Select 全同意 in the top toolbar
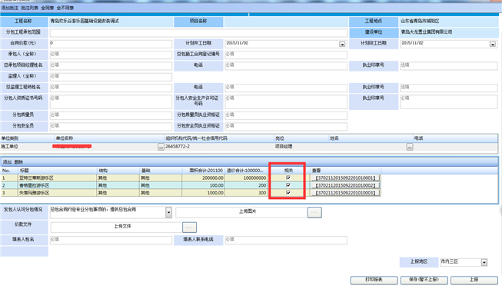502x289 pixels. (x=48, y=8)
